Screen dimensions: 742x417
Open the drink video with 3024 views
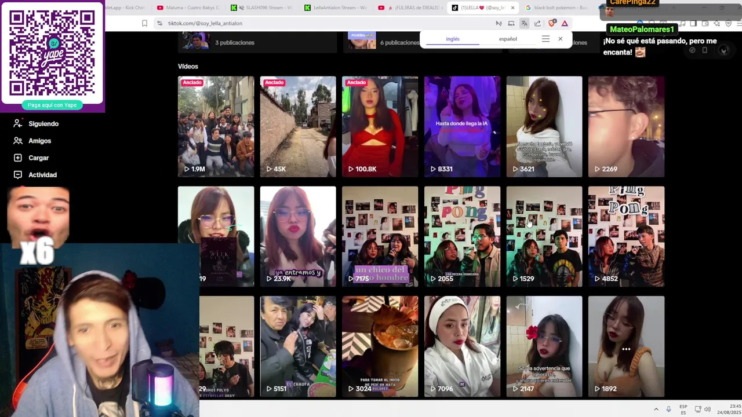(380, 346)
